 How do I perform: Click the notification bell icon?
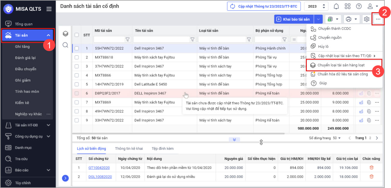[336, 6]
